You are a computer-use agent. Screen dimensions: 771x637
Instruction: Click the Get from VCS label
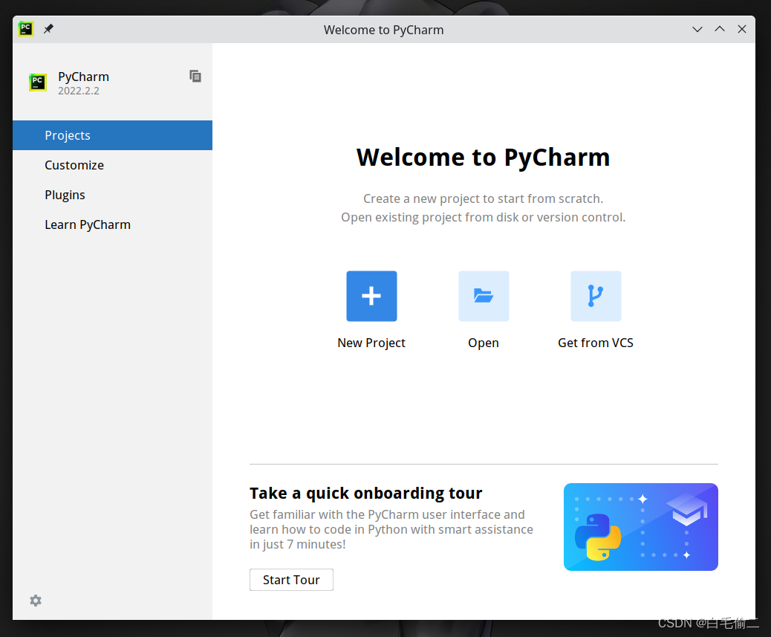point(596,343)
